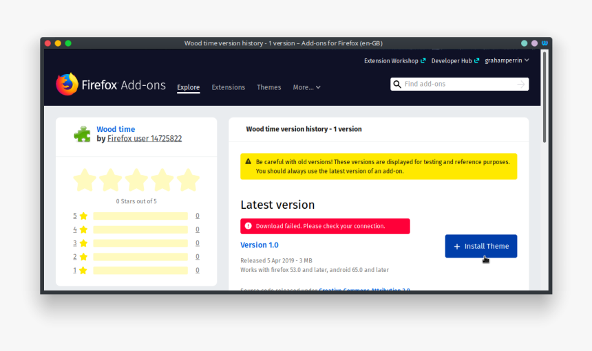This screenshot has height=351, width=592.
Task: Click 'Works with firefox 53.0 and later' text
Action: click(x=284, y=270)
